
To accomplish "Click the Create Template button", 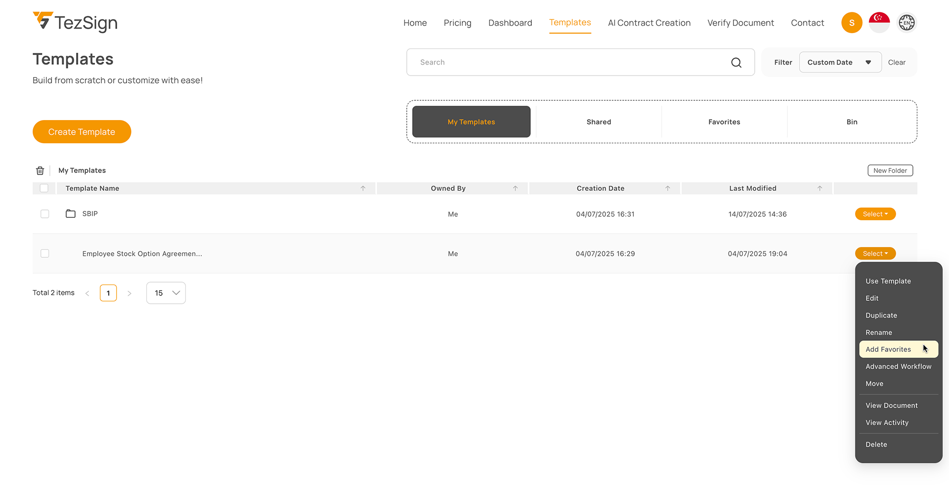I will (82, 132).
